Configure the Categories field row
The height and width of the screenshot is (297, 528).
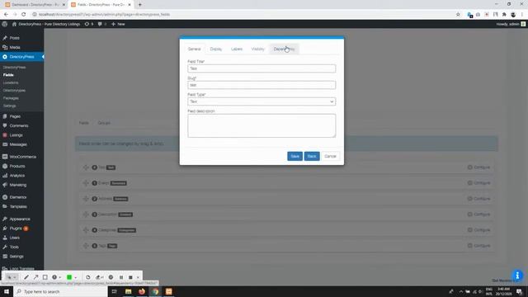point(478,230)
